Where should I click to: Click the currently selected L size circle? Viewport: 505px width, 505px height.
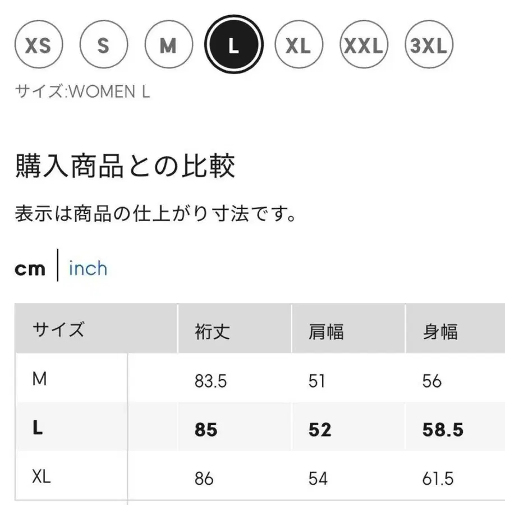pos(233,44)
